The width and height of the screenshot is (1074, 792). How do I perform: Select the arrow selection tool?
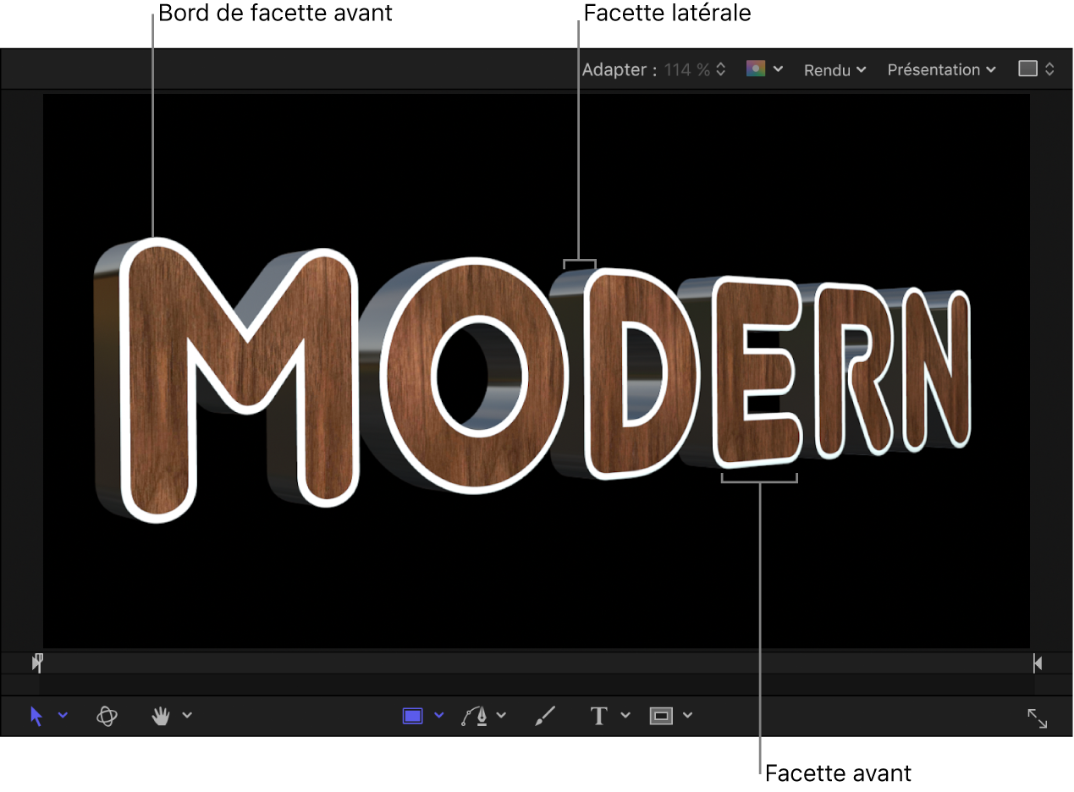point(36,715)
